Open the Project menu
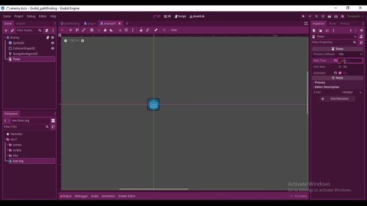Viewport: 367px width, 206px height. tap(19, 17)
